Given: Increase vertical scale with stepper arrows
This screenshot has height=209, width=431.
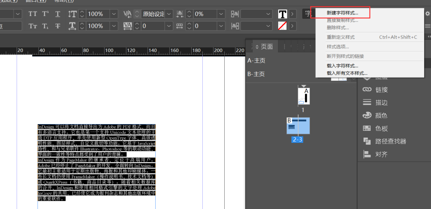Looking at the screenshot, I should click(82, 14).
